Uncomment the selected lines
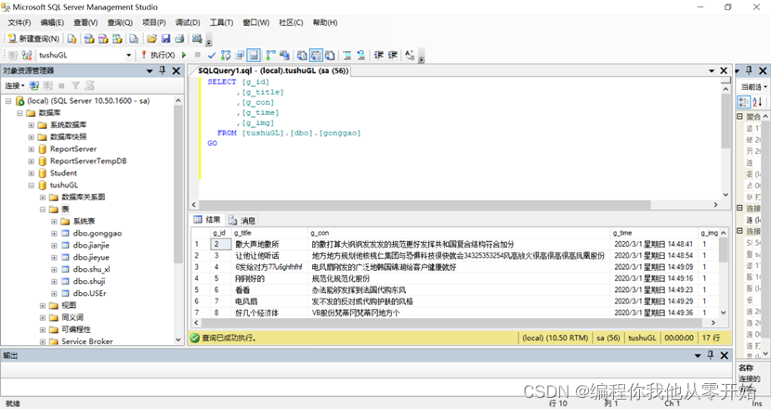 coord(361,55)
